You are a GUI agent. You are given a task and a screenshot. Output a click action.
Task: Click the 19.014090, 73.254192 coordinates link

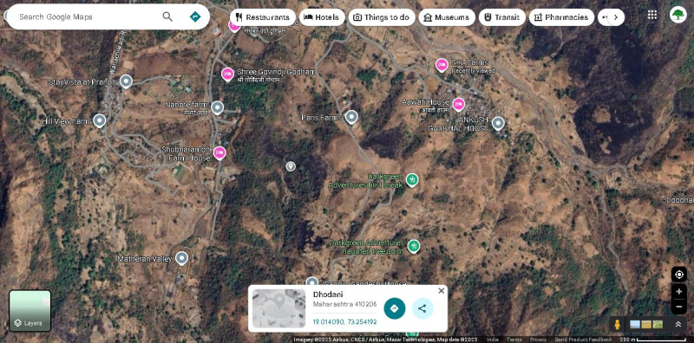(x=344, y=322)
